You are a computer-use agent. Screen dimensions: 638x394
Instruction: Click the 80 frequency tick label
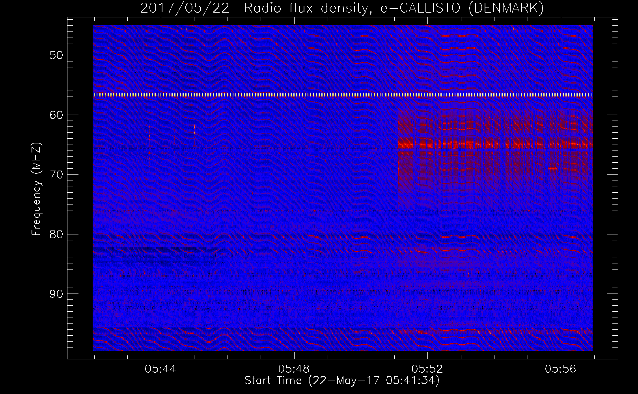coord(56,234)
